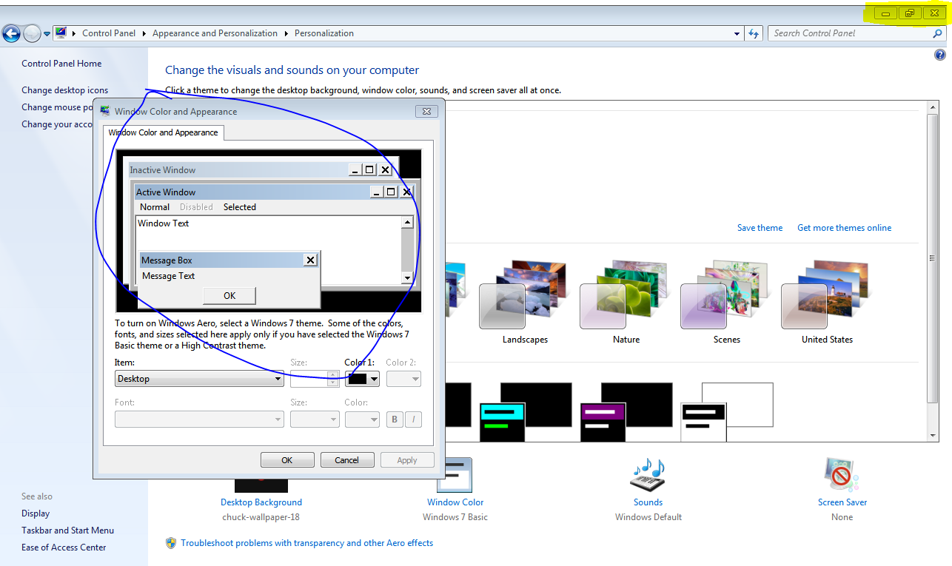Image resolution: width=952 pixels, height=566 pixels.
Task: Select Control Panel breadcrumb in address bar
Action: pos(109,33)
